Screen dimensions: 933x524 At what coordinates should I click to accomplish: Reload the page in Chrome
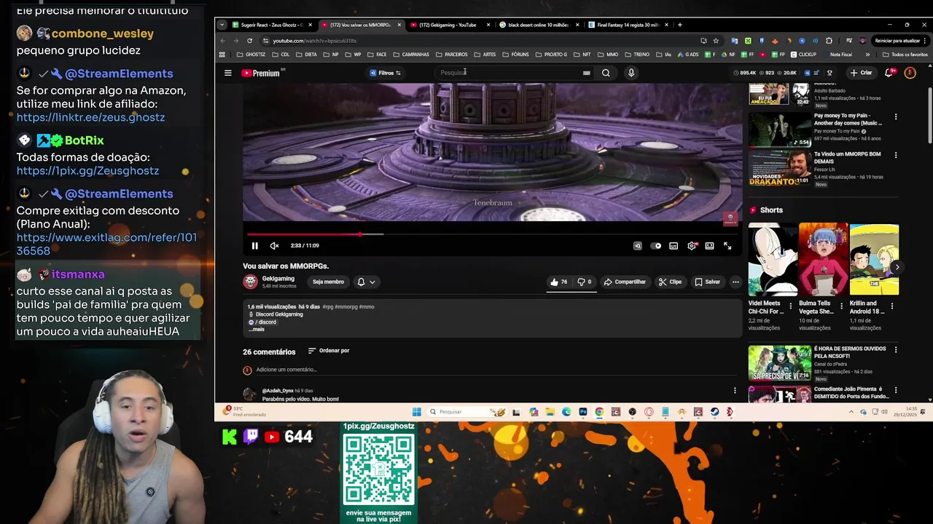249,41
